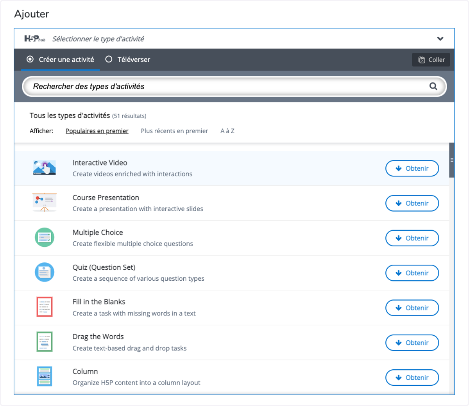Click the magnifying glass search icon

pos(433,86)
